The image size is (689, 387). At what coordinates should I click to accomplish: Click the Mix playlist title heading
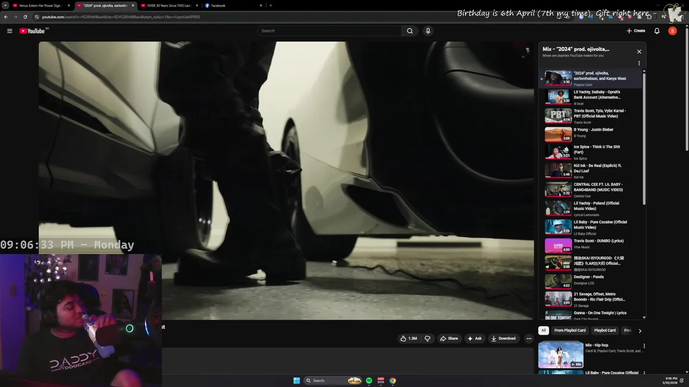tap(576, 49)
